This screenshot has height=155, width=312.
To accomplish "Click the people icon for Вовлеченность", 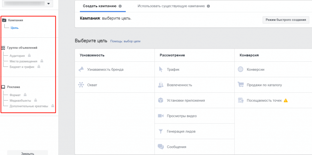I will coord(161,85).
